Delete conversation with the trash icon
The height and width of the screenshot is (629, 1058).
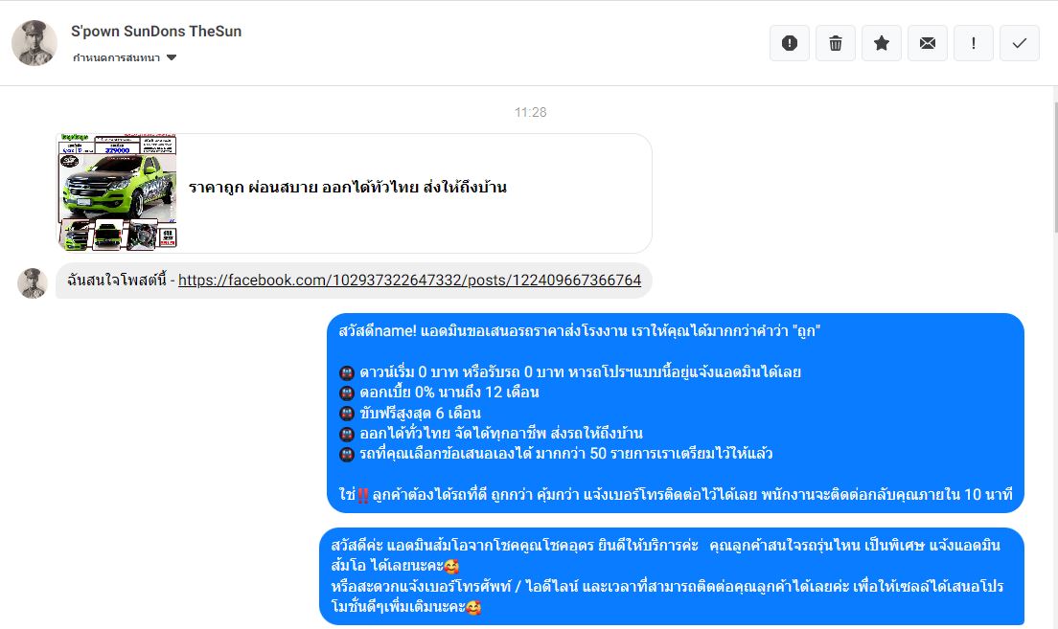click(x=836, y=43)
